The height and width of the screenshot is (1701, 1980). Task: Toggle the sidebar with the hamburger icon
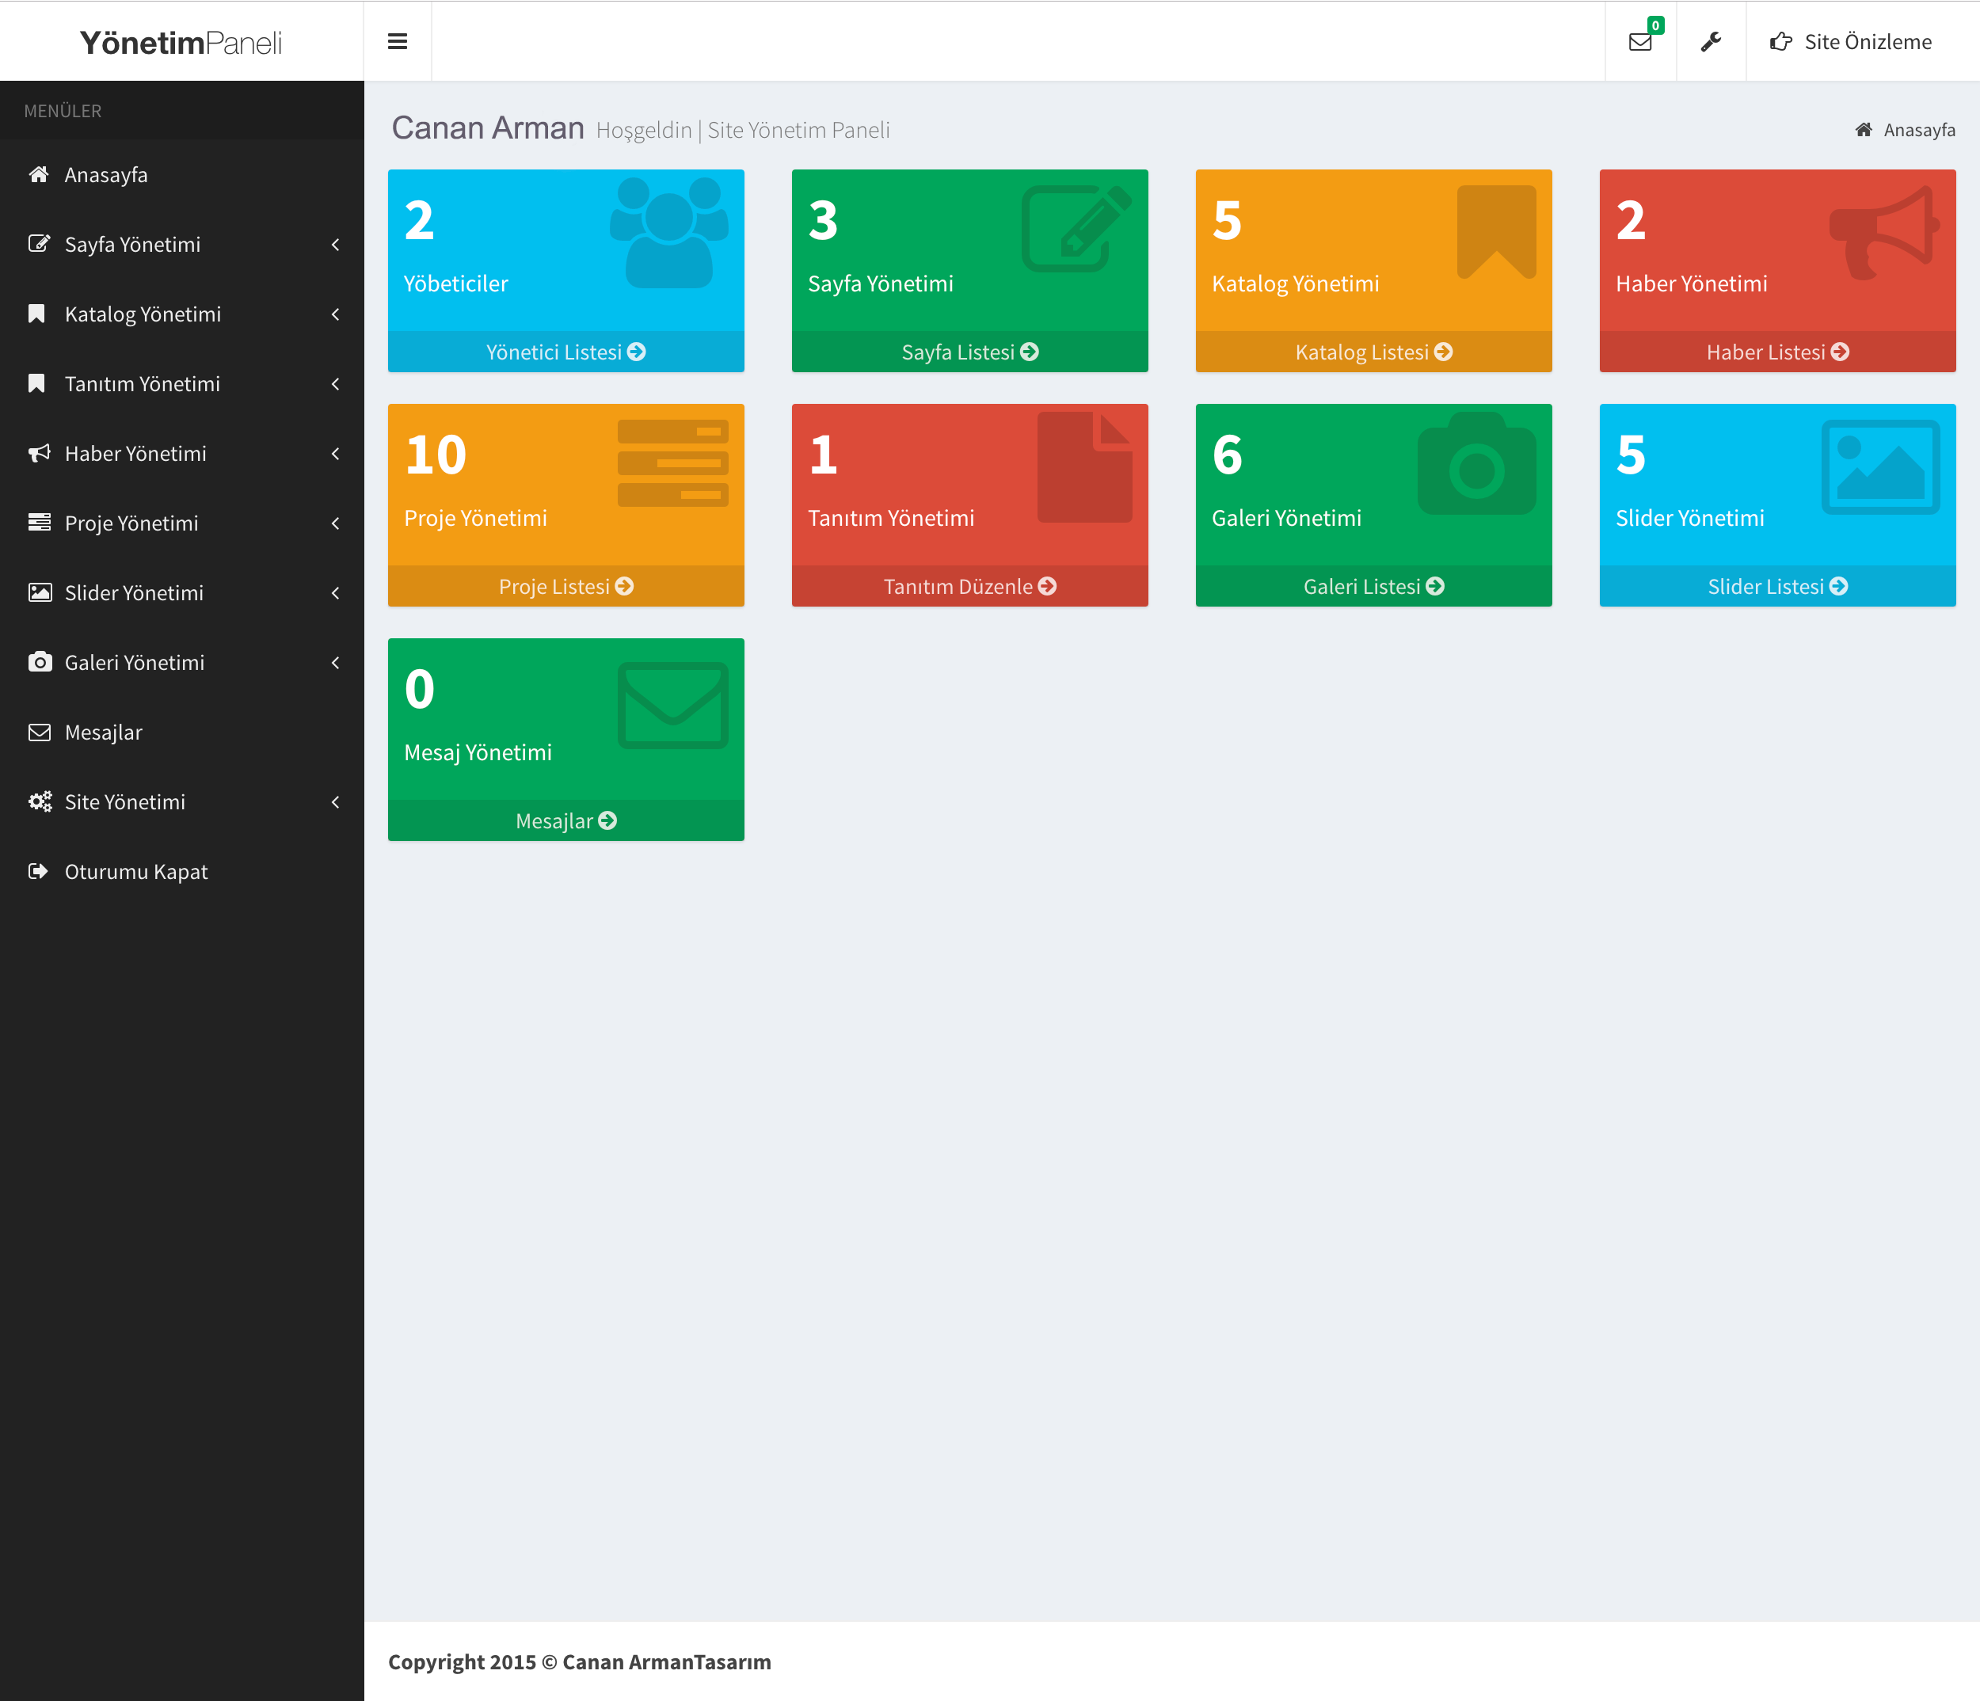398,41
